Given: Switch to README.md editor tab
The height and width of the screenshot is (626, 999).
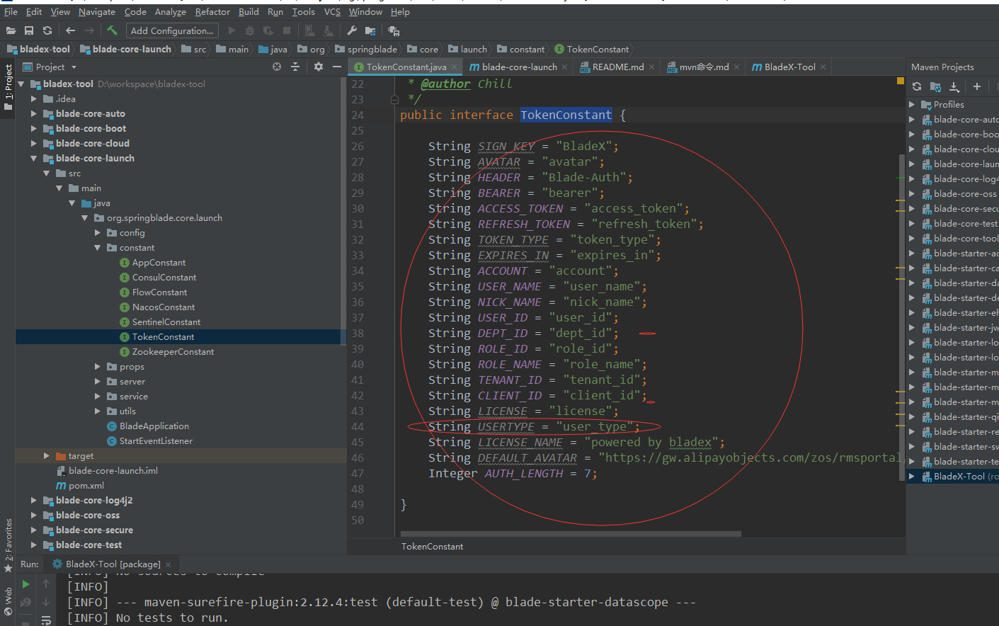Looking at the screenshot, I should [x=617, y=67].
